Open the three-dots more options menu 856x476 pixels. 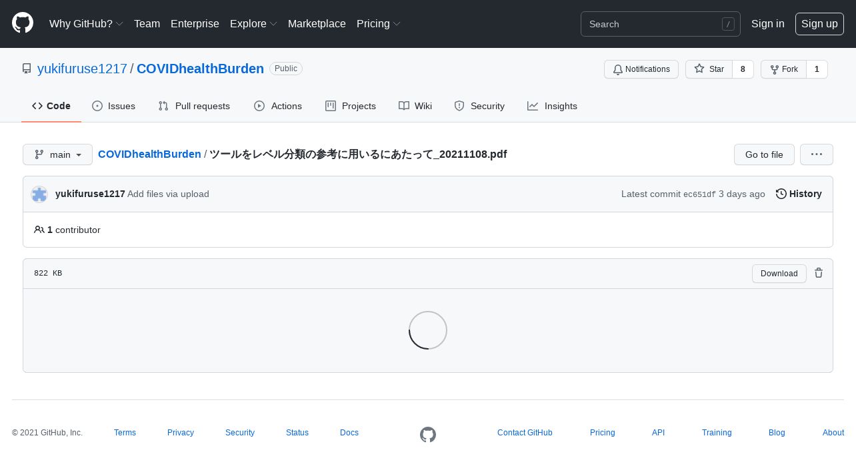tap(817, 154)
